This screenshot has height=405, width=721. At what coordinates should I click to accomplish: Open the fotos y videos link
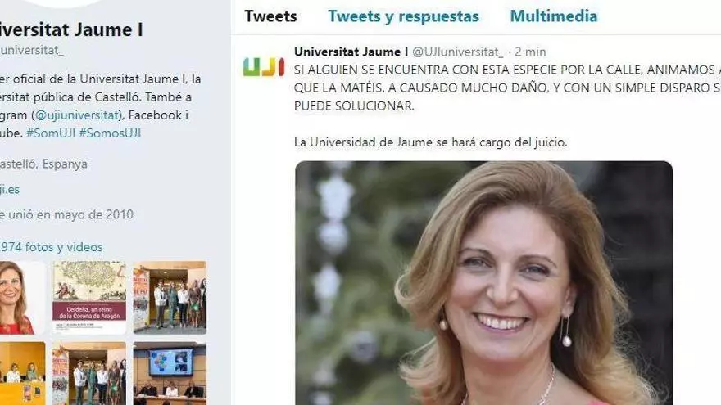[51, 247]
